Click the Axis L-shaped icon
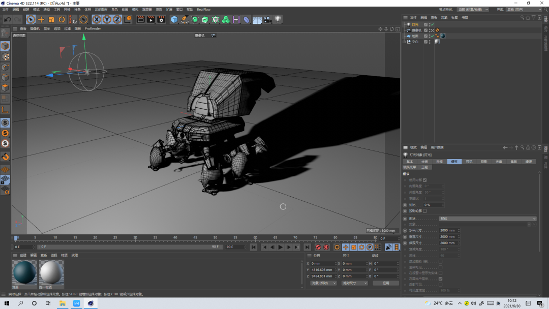 [x=5, y=110]
